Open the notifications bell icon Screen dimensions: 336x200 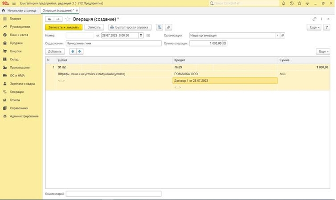tap(284, 3)
